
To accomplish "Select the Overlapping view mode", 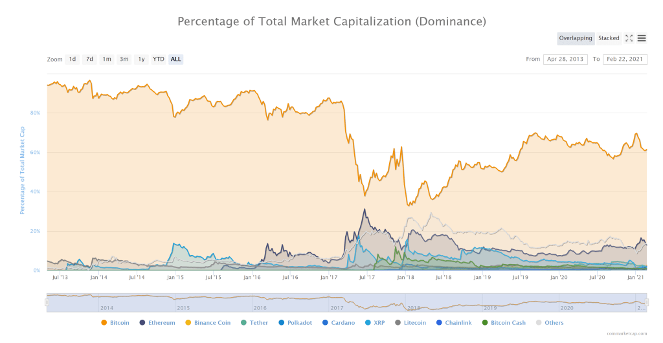I will coord(576,38).
